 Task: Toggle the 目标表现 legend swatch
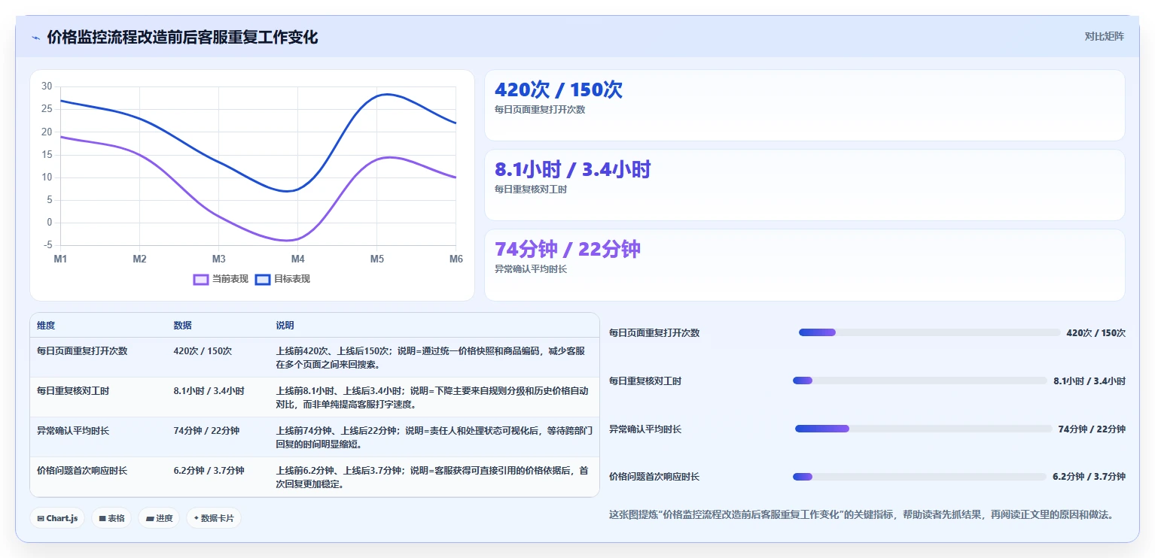point(263,280)
